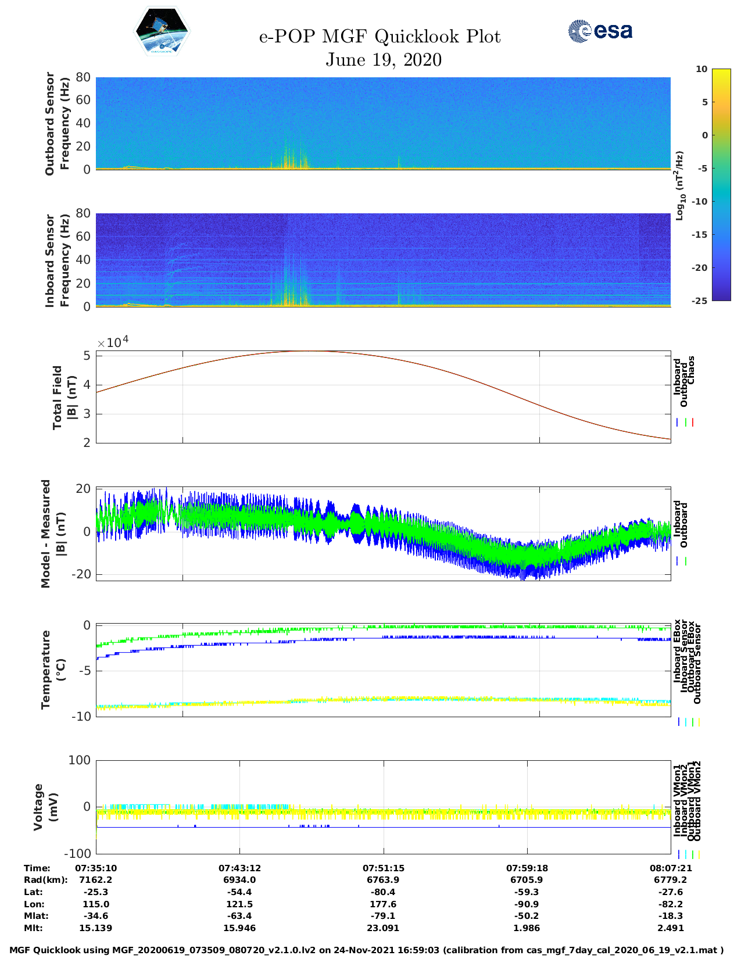Viewport: 741px width, 959px height.
Task: Click blue Inboard VMon1 marker in Voltage legend
Action: coord(678,854)
